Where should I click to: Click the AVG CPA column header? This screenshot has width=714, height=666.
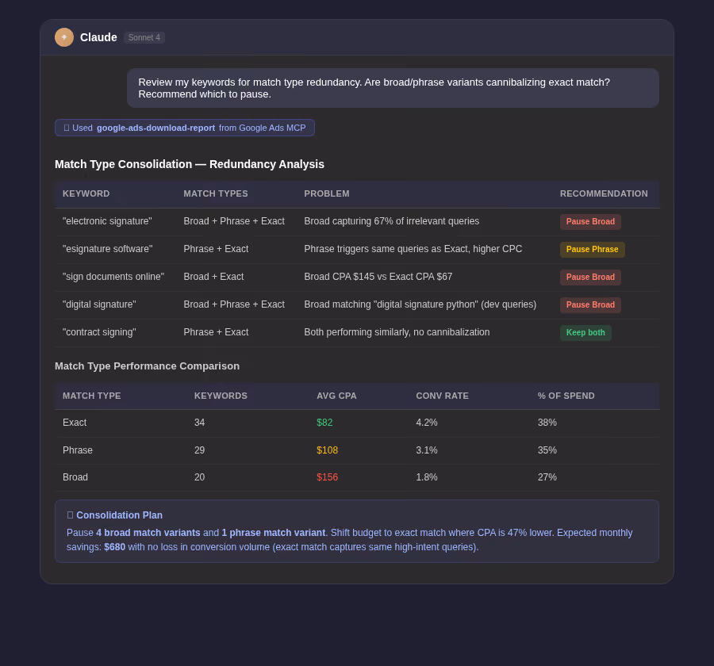tap(336, 396)
